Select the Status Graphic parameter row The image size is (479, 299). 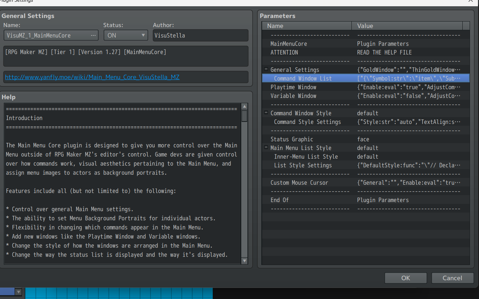click(366, 139)
